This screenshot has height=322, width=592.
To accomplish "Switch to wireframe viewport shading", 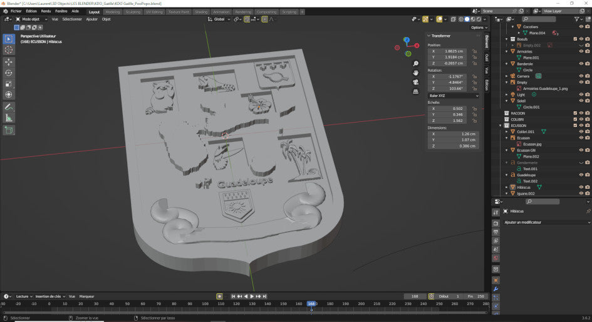I will 461,19.
